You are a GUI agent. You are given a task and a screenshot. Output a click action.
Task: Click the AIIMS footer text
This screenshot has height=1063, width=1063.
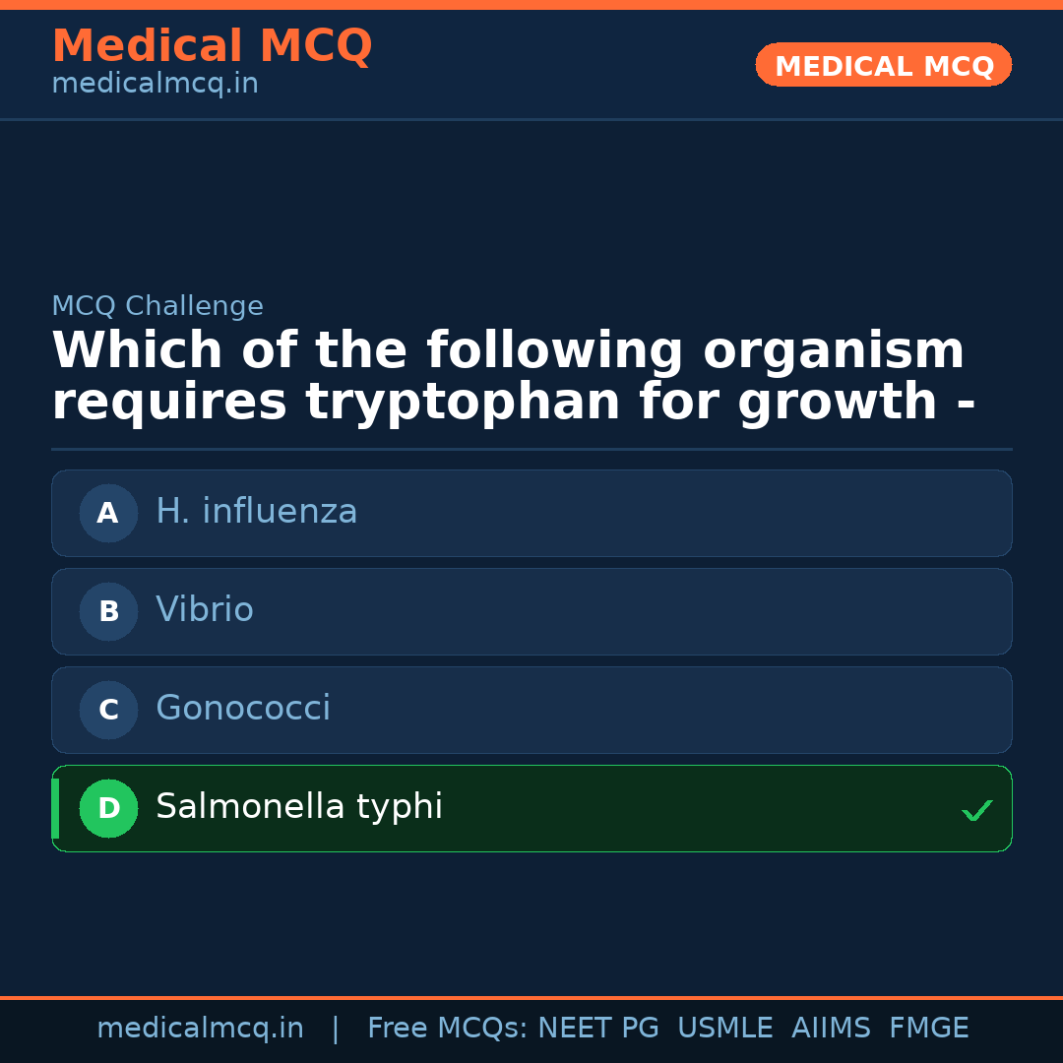coord(831,1029)
